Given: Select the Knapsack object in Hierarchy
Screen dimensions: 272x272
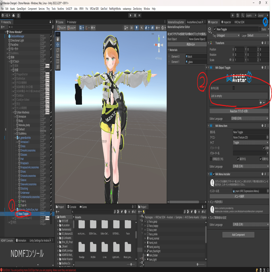Looking at the screenshot, I should click(25, 163).
